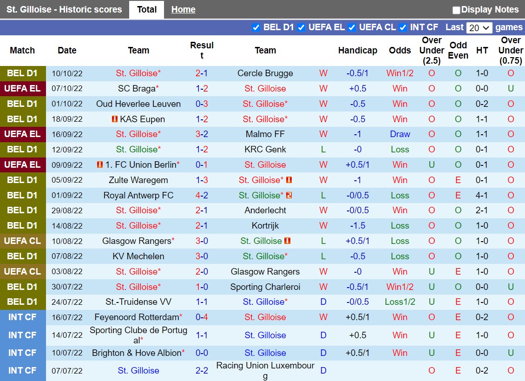
Task: Click the Odds column header
Action: pyautogui.click(x=400, y=50)
